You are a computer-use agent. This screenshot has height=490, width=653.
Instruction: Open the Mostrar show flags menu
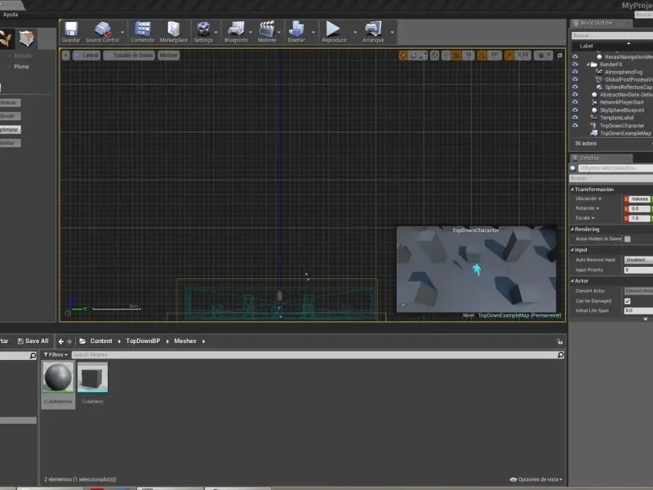(168, 55)
